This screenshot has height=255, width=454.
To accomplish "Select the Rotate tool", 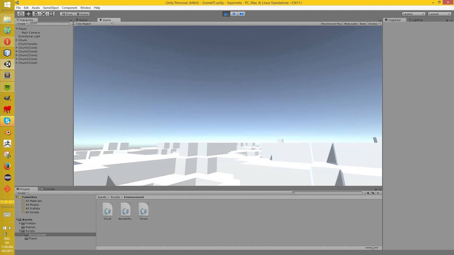I will 36,14.
